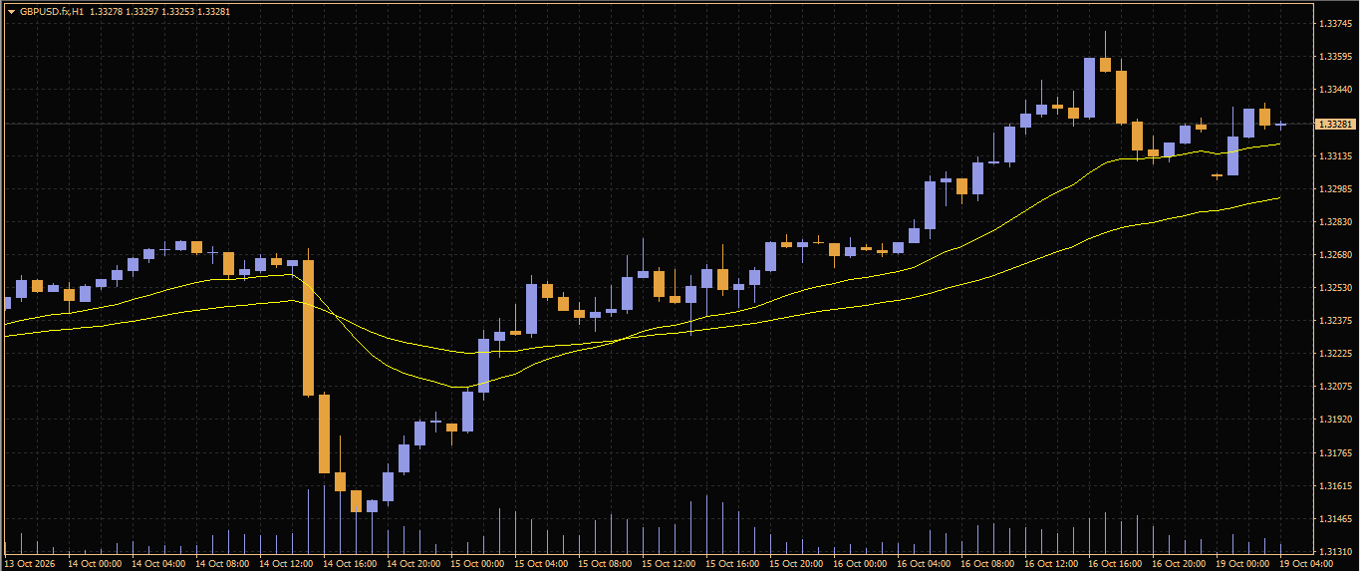Click the high price value 1.33297

pyautogui.click(x=142, y=12)
